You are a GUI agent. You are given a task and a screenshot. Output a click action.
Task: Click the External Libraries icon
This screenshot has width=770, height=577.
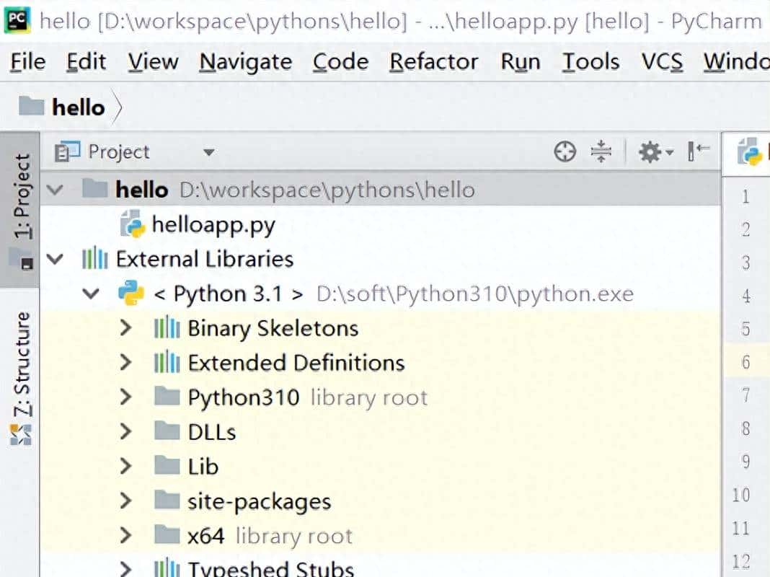click(95, 259)
